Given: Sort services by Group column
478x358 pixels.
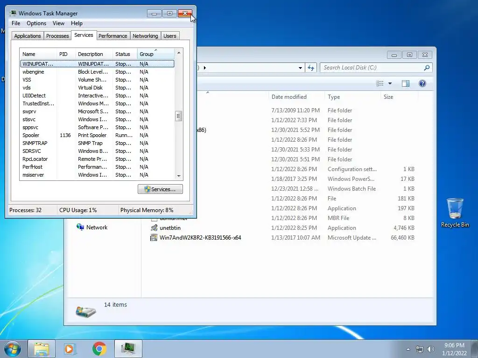Looking at the screenshot, I should click(x=156, y=54).
